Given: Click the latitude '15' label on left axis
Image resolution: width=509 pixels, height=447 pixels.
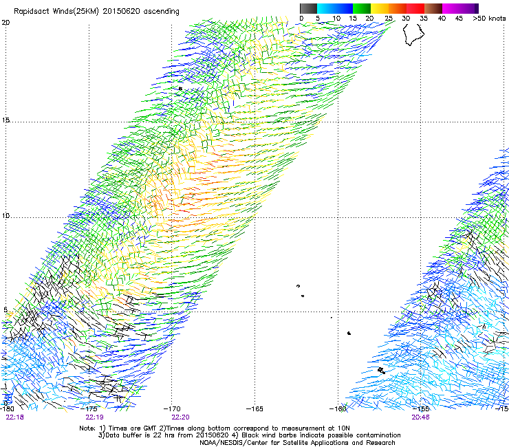Looking at the screenshot, I should pyautogui.click(x=6, y=120).
